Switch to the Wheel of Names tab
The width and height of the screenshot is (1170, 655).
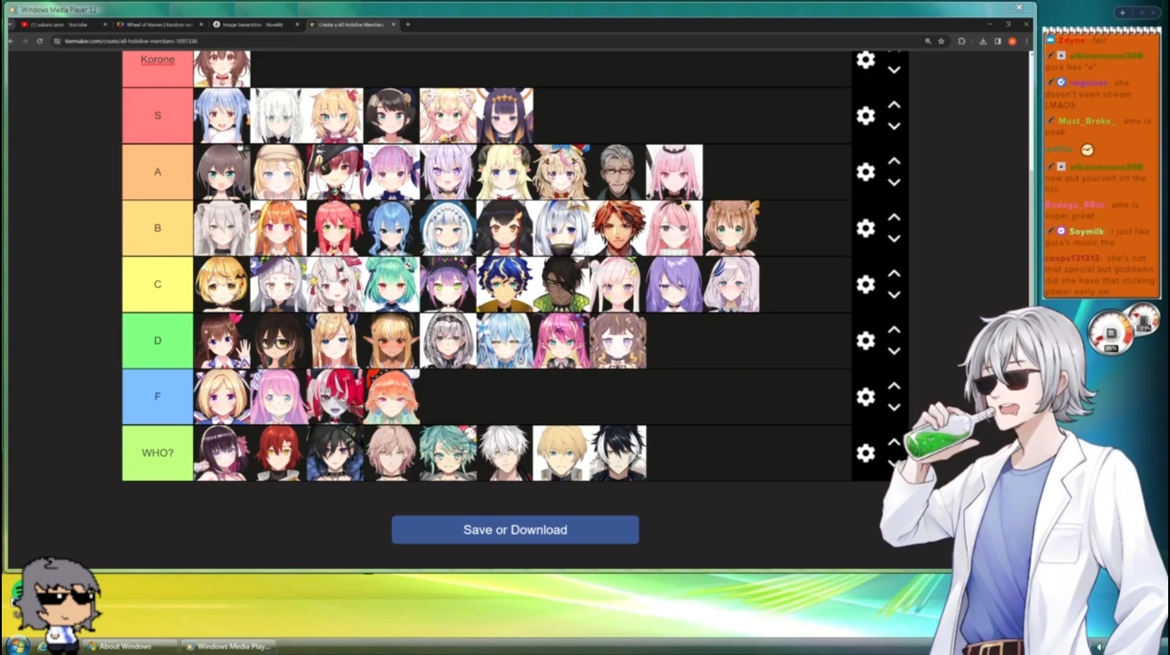point(158,25)
